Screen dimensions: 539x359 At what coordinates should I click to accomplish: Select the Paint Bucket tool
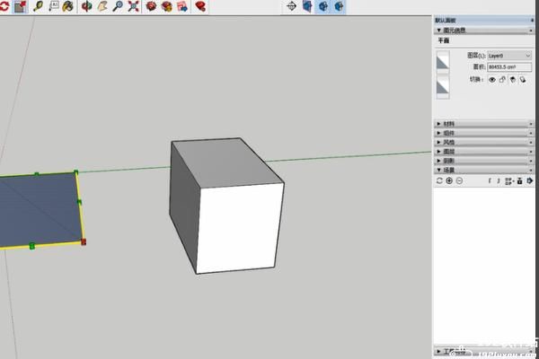68,6
